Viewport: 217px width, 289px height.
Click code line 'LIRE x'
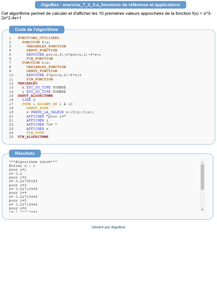[29, 100]
